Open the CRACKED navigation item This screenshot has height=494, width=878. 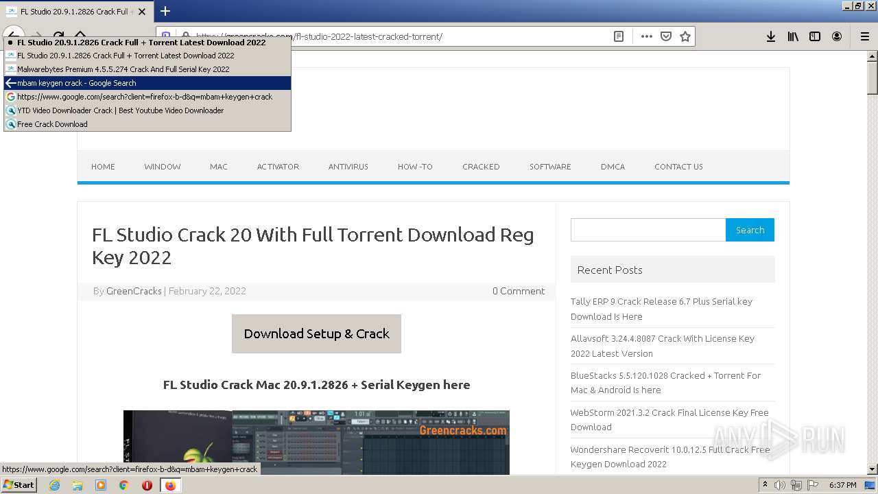tap(481, 167)
